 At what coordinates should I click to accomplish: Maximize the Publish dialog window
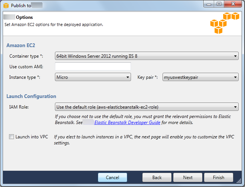click(x=219, y=4)
